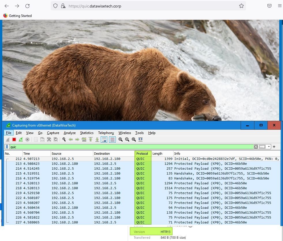Click the shield tracking protection icon
283x241 pixels.
pos(55,6)
